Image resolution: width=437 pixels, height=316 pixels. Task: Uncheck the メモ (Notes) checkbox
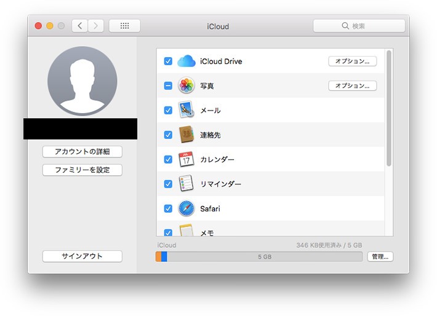click(168, 232)
